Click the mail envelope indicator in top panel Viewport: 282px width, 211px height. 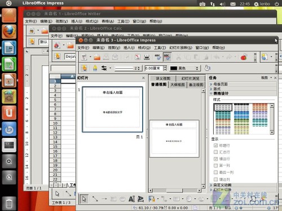[233, 4]
